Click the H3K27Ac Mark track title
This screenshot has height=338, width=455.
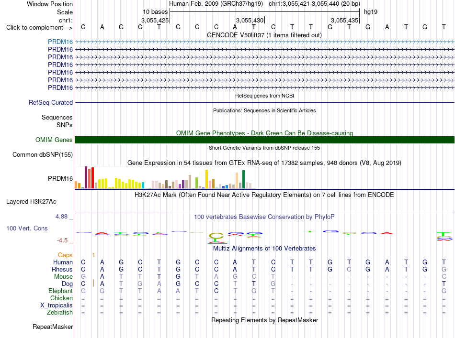click(264, 195)
